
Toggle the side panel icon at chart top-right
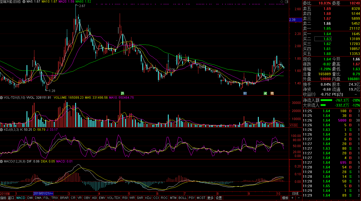point(286,2)
